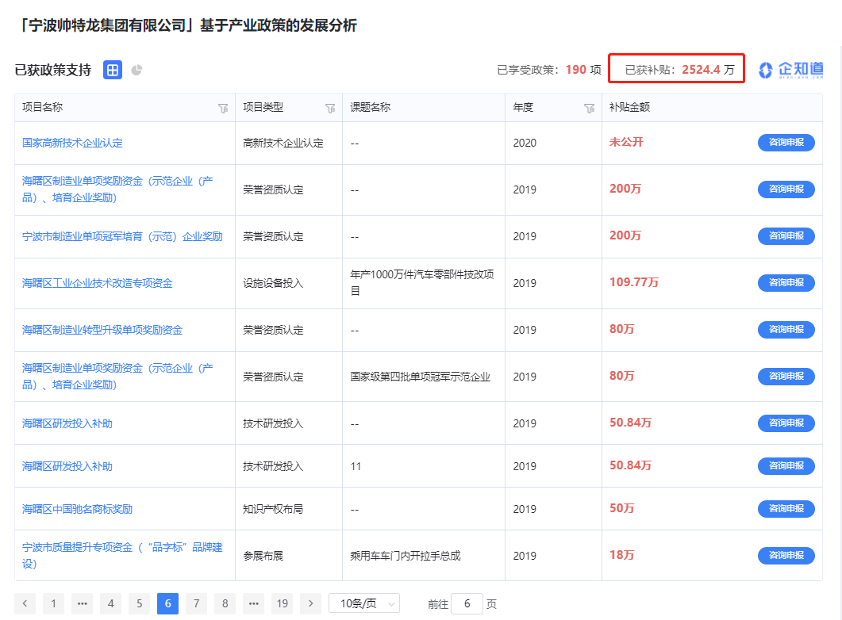Image resolution: width=842 pixels, height=620 pixels.
Task: Open 海曙区研发投入补助 link with 课题名称 11
Action: click(67, 466)
